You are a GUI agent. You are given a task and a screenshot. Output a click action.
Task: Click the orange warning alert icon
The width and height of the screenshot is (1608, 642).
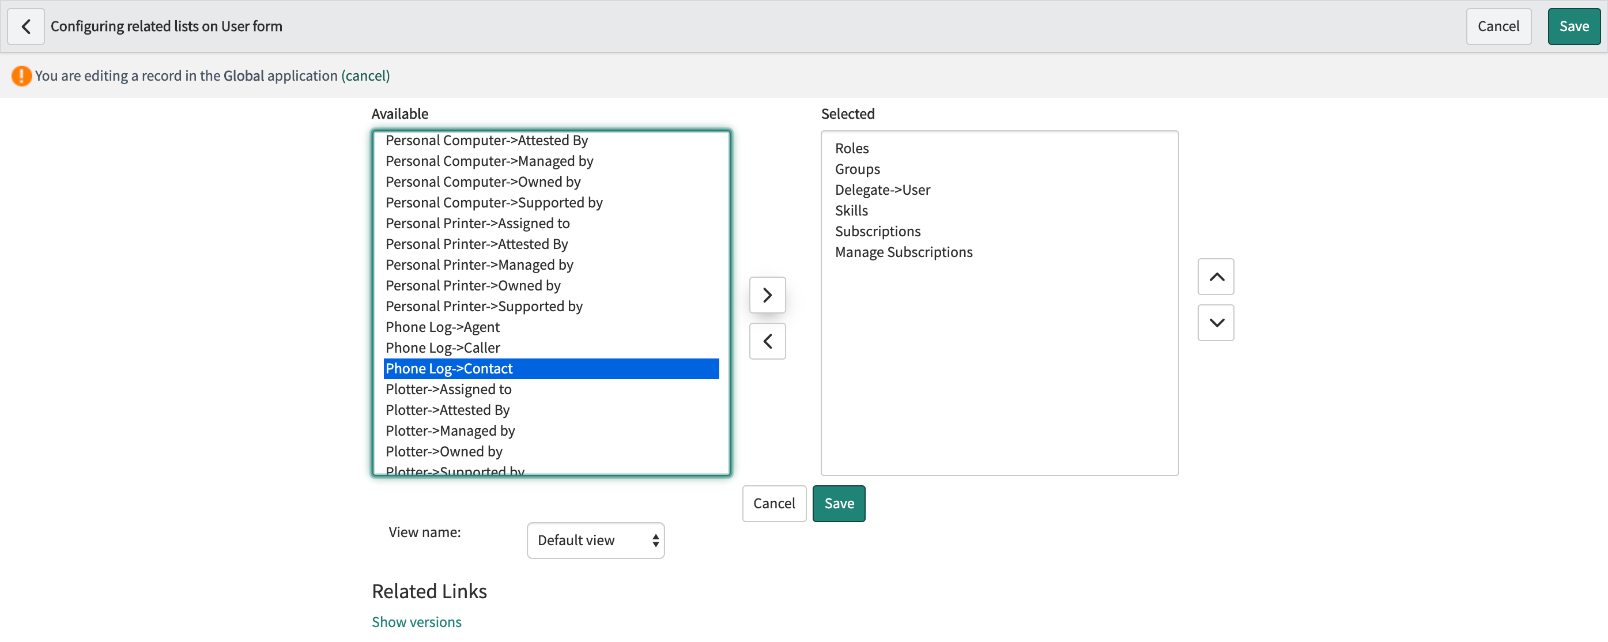[x=21, y=75]
